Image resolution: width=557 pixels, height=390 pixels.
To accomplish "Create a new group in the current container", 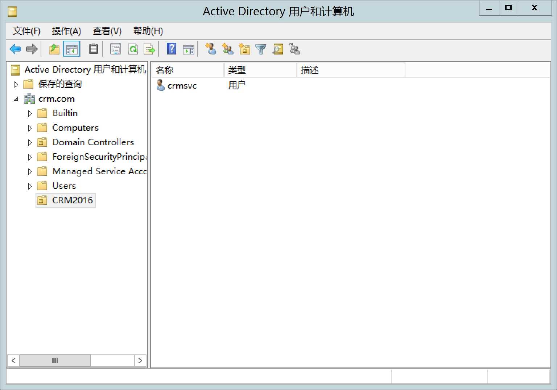I will point(228,49).
